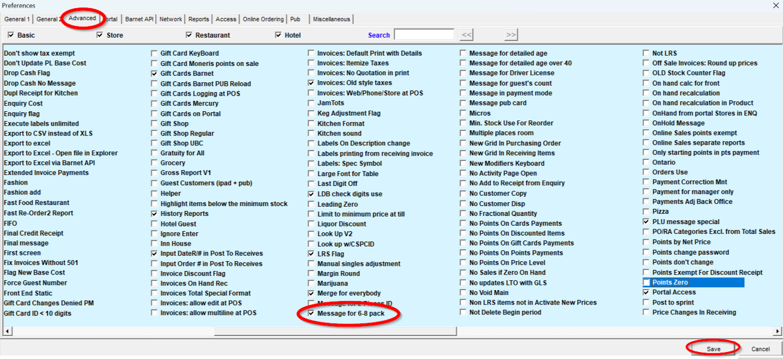Click the horizontal scrollbar left arrow

(x=8, y=331)
